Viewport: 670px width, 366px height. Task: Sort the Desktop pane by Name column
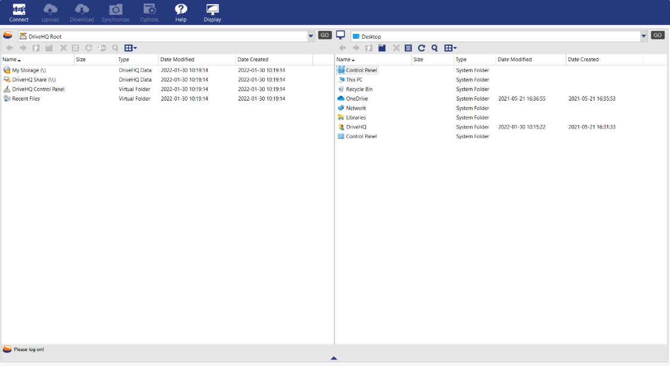[373, 60]
